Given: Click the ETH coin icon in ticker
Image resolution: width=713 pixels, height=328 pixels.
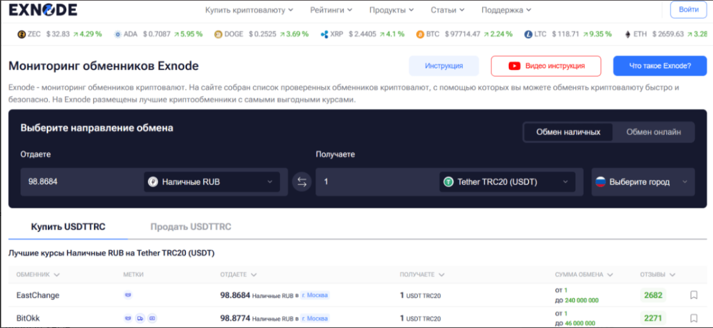Looking at the screenshot, I should [x=628, y=34].
